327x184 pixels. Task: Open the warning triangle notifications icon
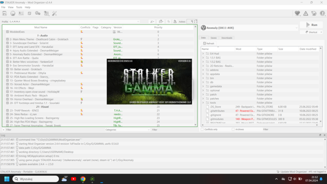pyautogui.click(x=306, y=13)
